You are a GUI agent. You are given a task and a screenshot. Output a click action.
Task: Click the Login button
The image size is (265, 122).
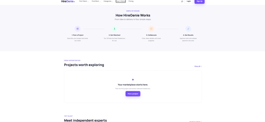coord(189,1)
